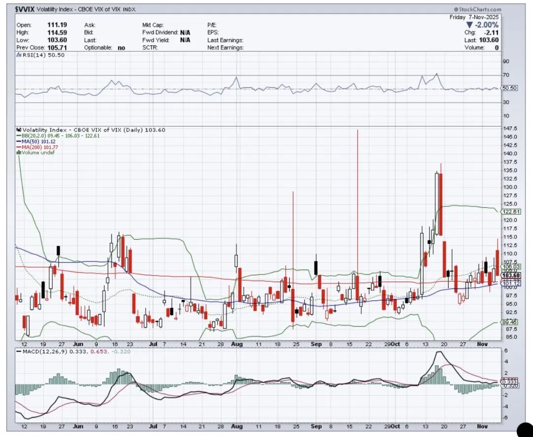The height and width of the screenshot is (437, 533).
Task: Click the $VVIX ticker symbol
Action: [x=25, y=9]
